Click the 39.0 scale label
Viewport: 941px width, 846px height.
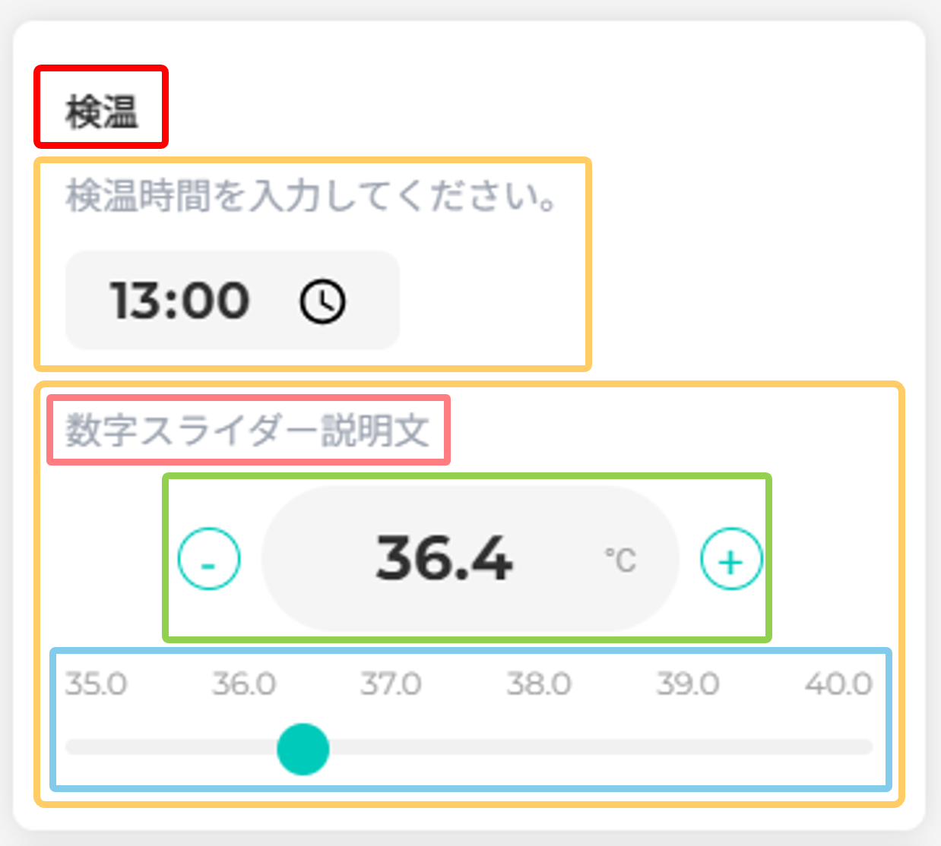(x=688, y=684)
